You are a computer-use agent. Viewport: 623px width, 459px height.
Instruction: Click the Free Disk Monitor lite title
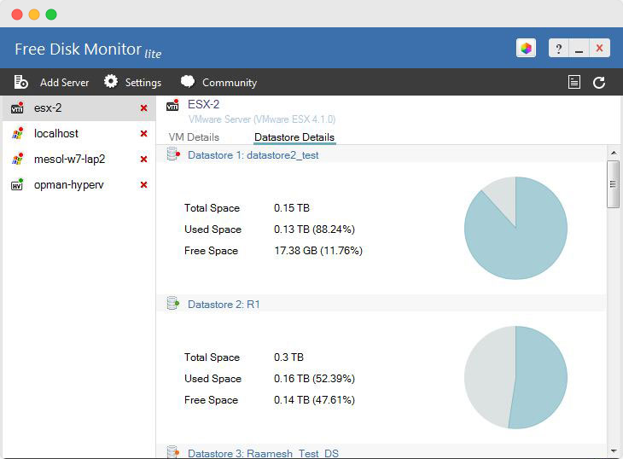[x=88, y=50]
